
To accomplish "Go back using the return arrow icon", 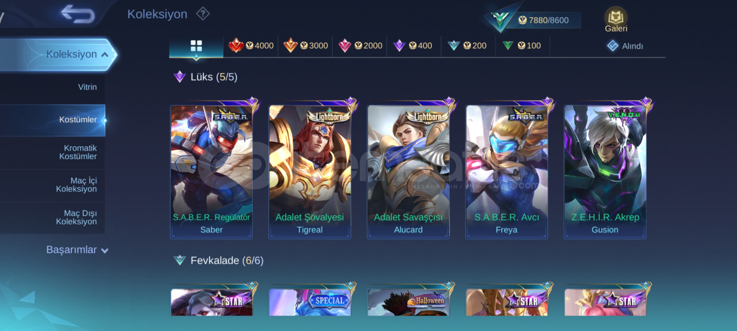I will tap(78, 14).
